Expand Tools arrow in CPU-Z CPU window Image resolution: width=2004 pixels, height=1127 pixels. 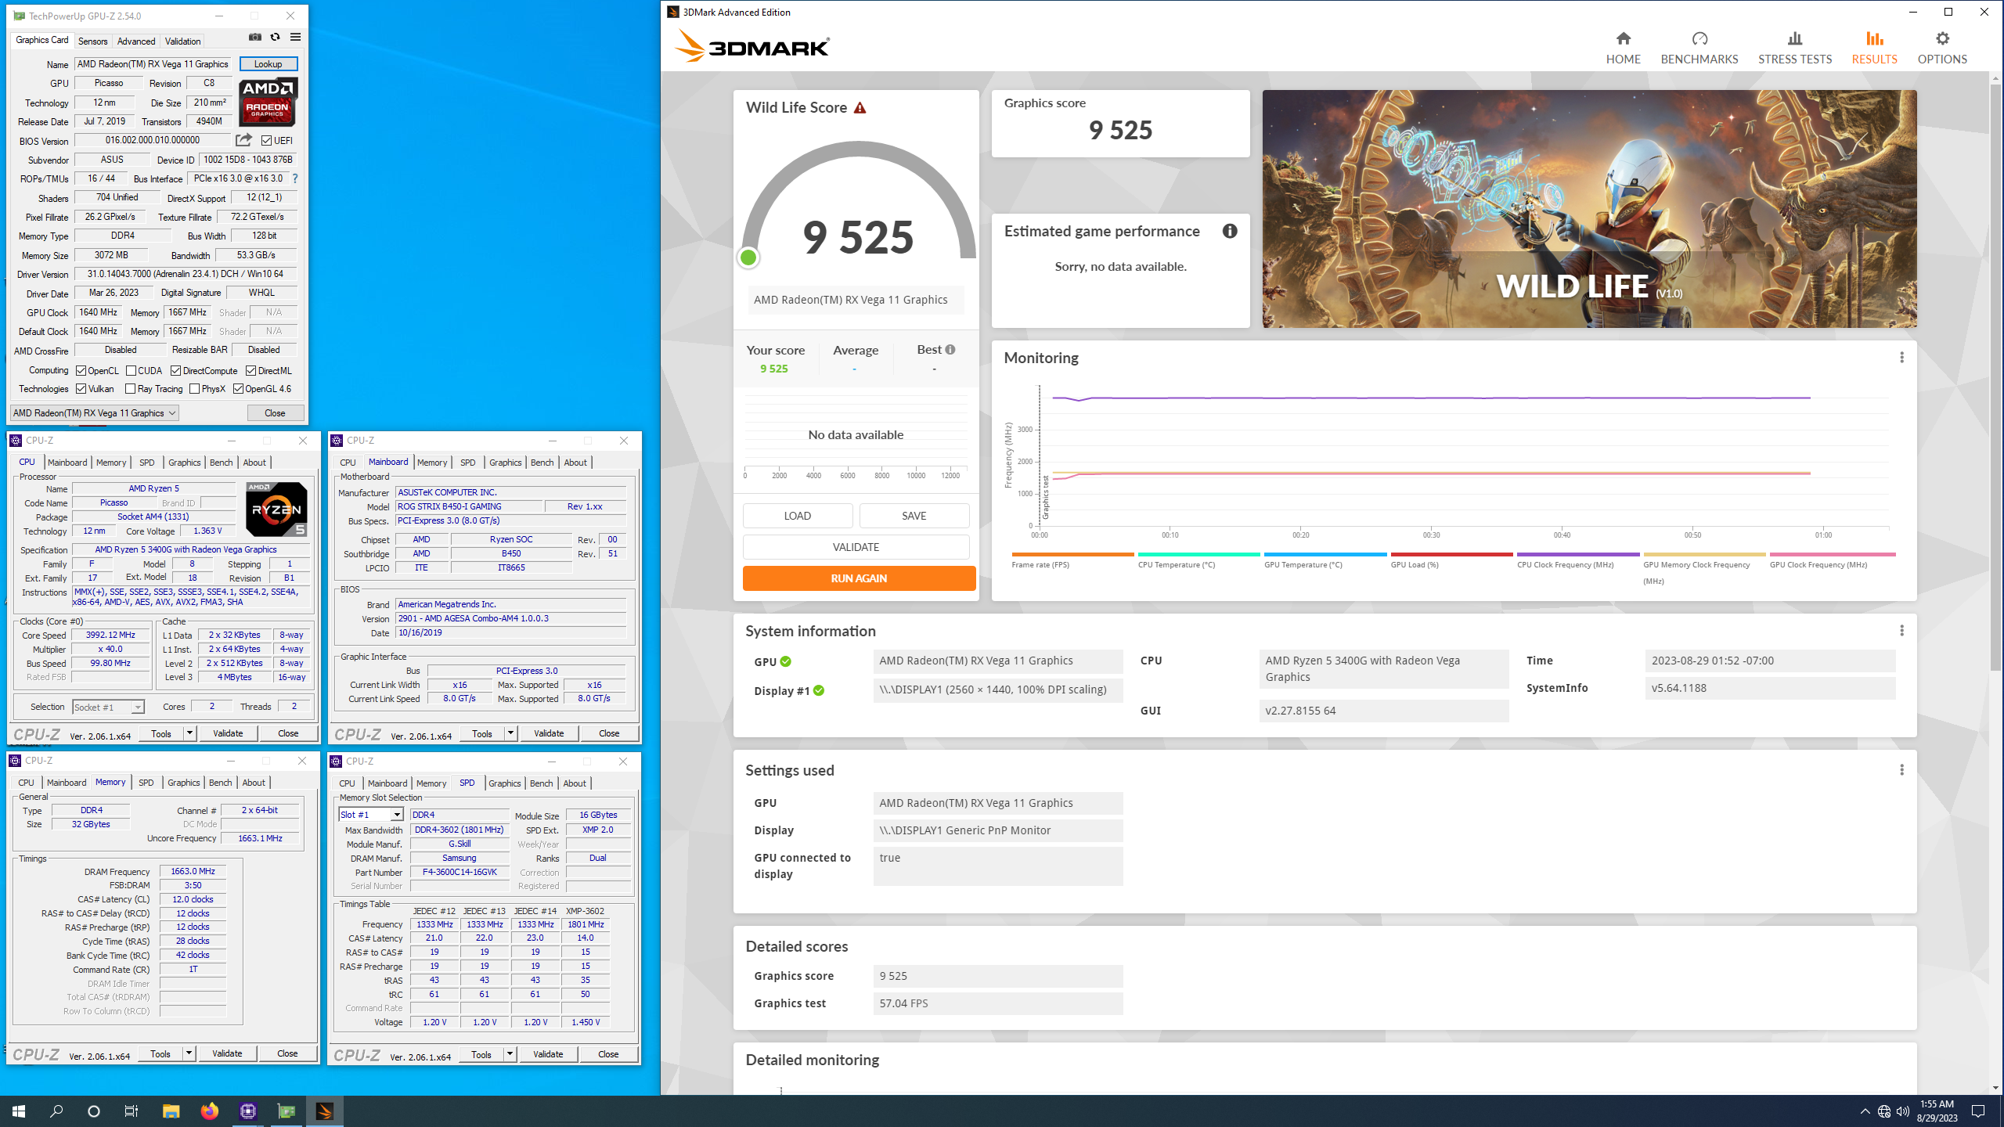189,733
